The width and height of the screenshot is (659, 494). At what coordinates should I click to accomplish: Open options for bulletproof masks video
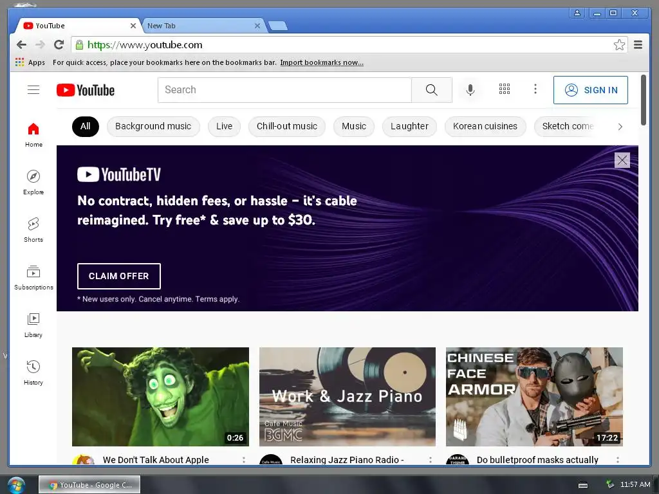pos(617,460)
